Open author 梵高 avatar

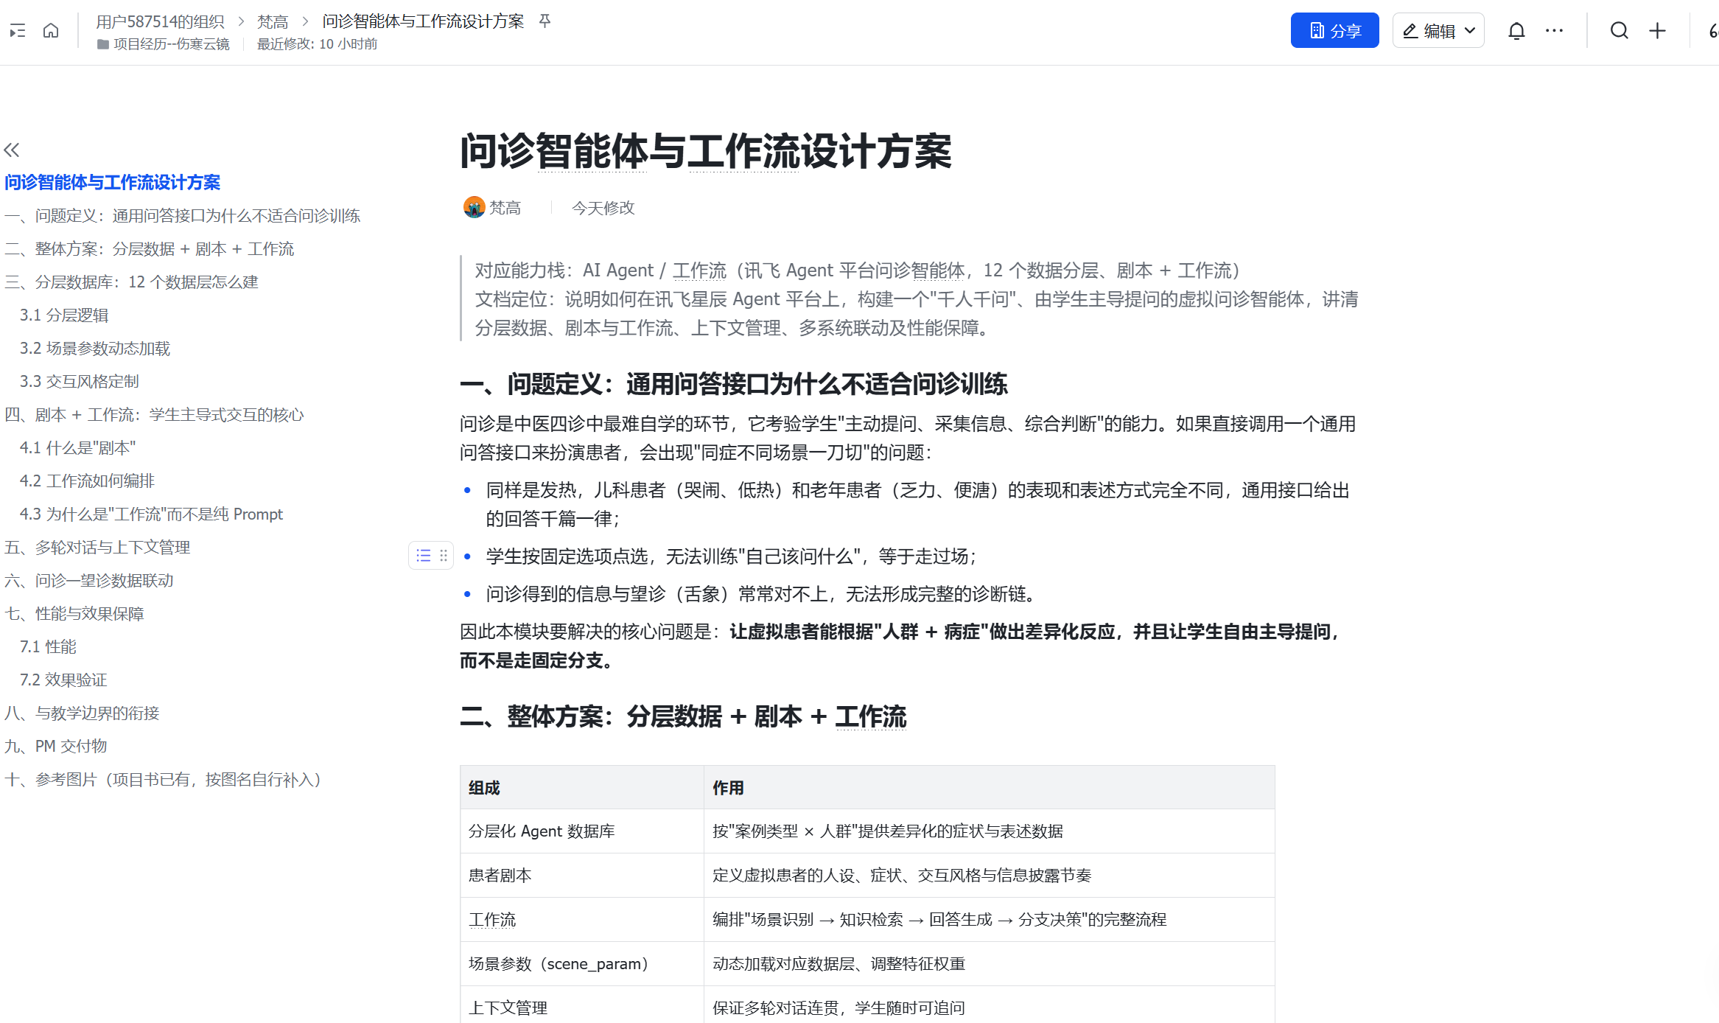pyautogui.click(x=474, y=208)
